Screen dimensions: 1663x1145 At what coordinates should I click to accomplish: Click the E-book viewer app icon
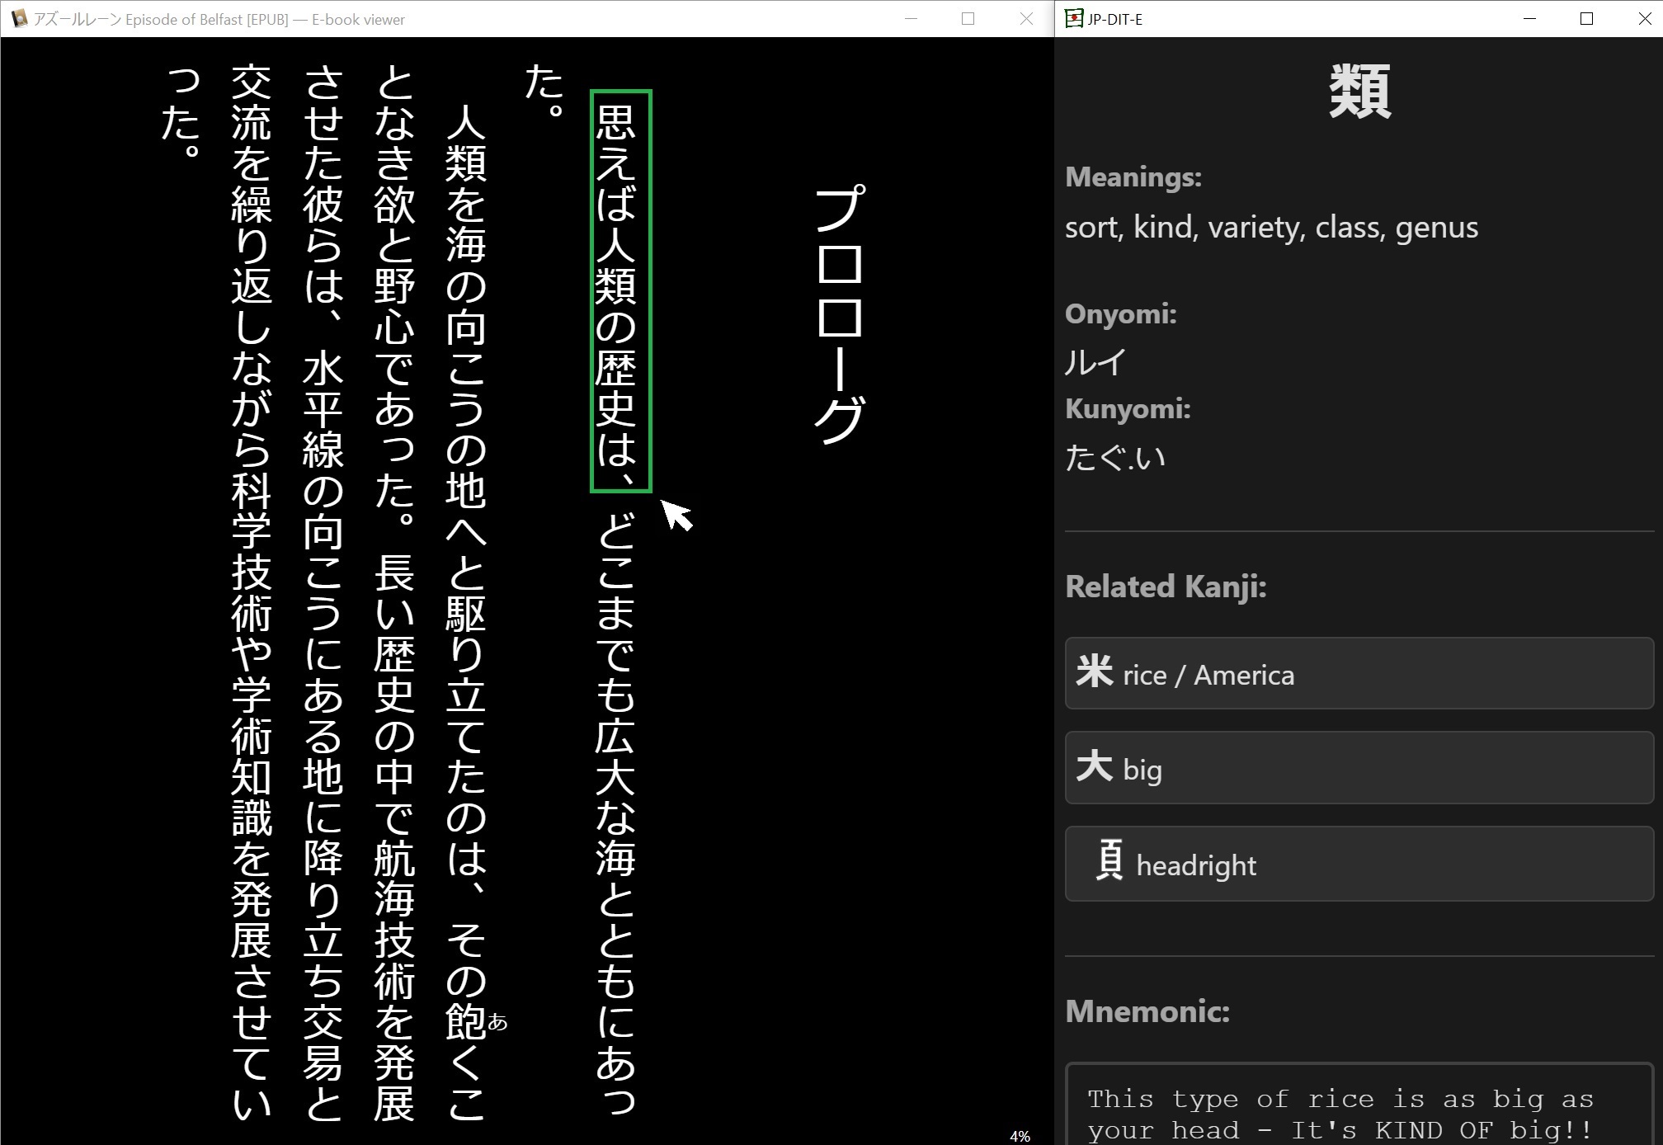[18, 18]
